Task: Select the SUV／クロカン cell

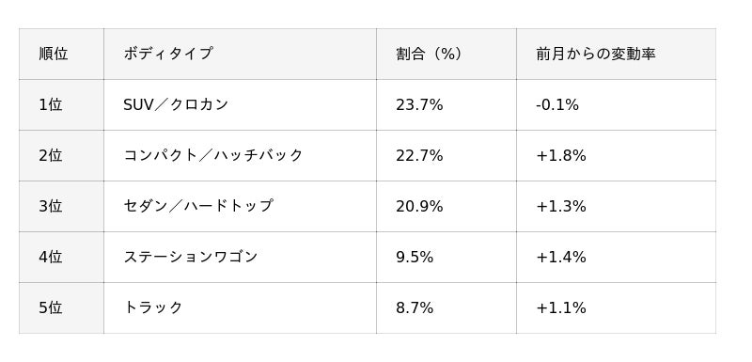Action: pos(240,104)
